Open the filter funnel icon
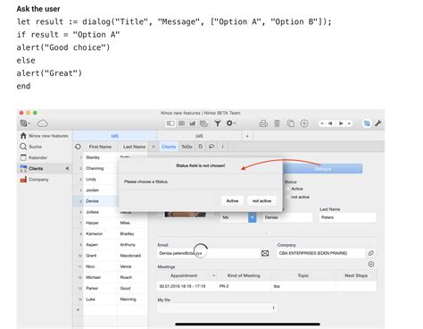The width and height of the screenshot is (423, 329). (x=218, y=123)
